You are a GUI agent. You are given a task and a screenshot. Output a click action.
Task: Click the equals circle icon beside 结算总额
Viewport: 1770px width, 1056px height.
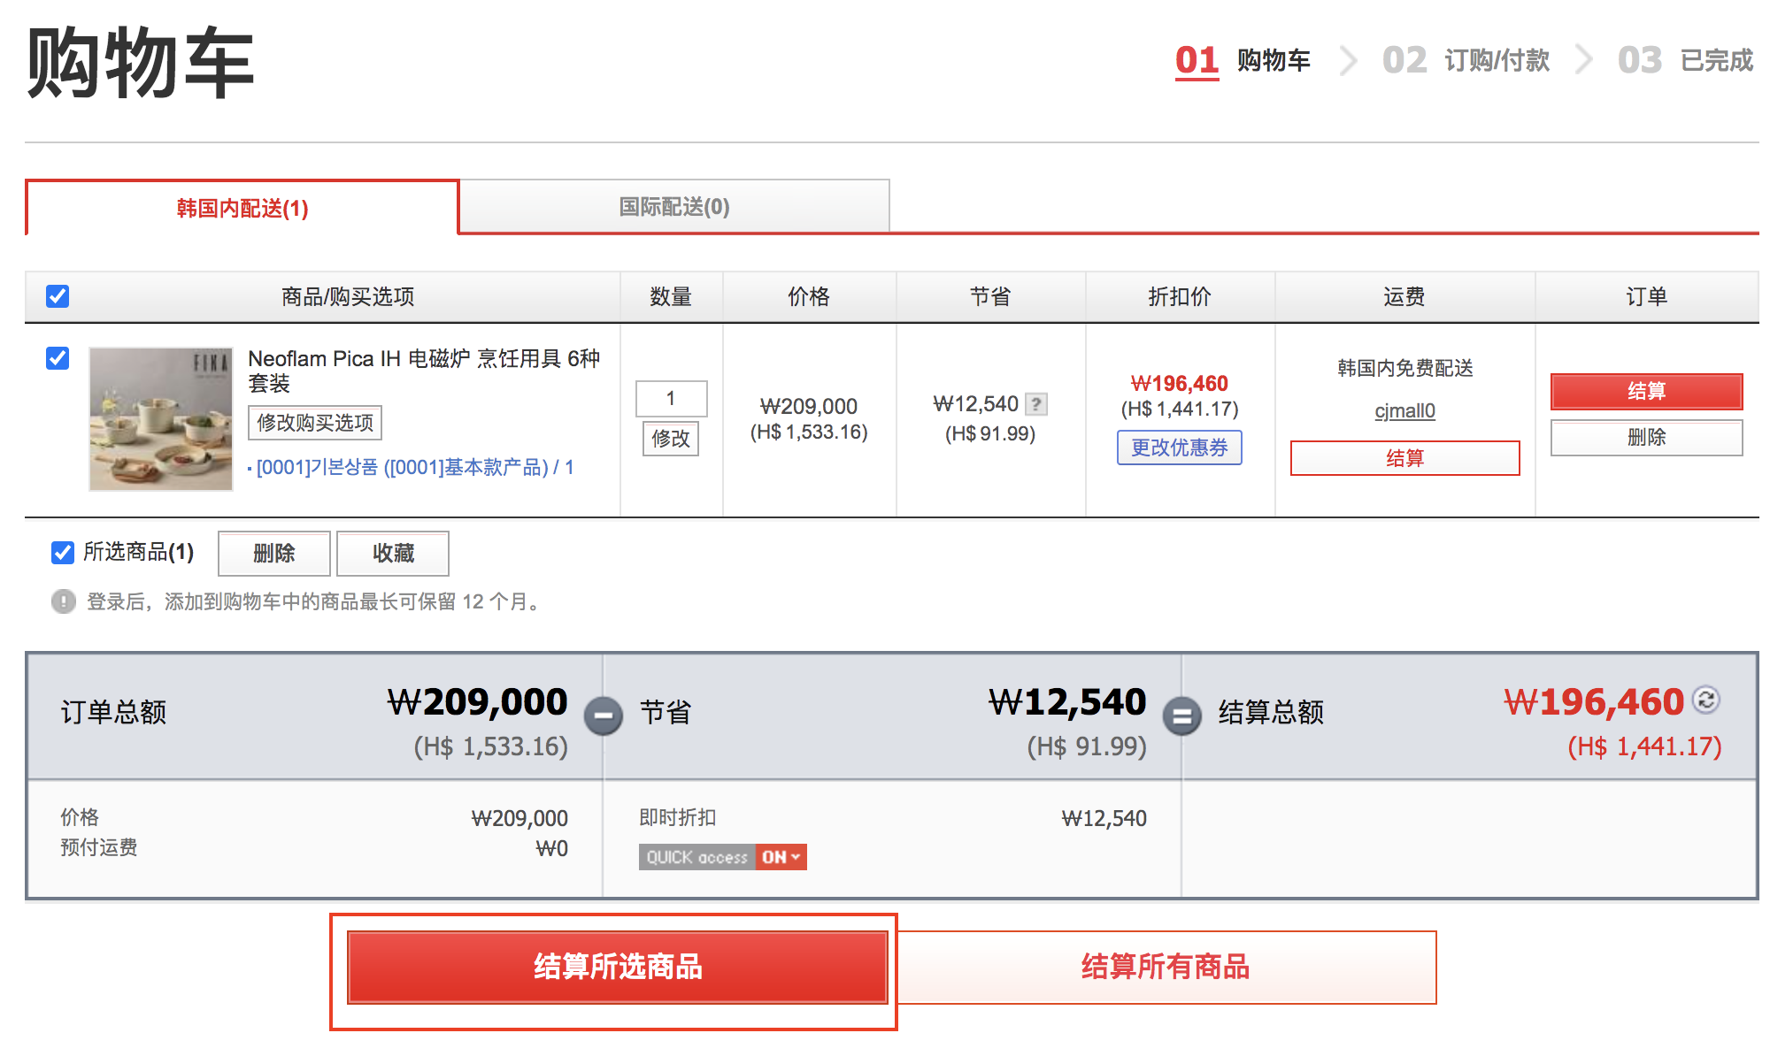(1181, 715)
